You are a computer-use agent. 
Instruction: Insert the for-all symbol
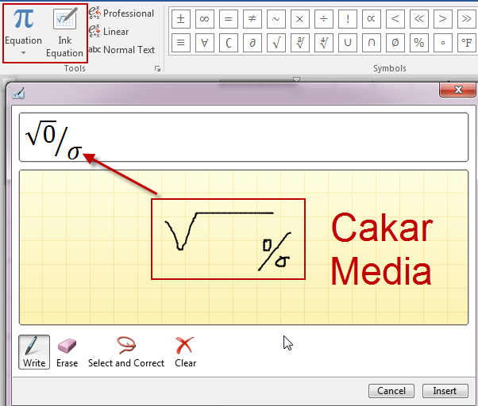(x=205, y=43)
